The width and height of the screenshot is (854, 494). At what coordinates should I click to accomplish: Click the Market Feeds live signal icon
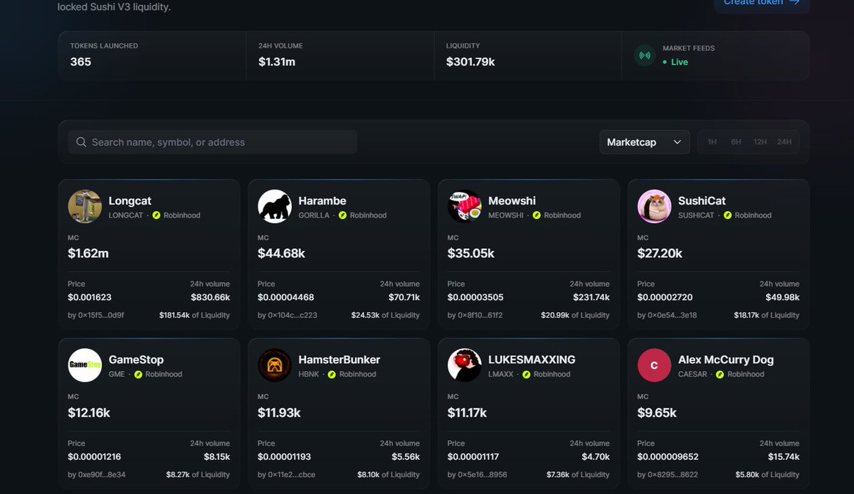[x=645, y=55]
